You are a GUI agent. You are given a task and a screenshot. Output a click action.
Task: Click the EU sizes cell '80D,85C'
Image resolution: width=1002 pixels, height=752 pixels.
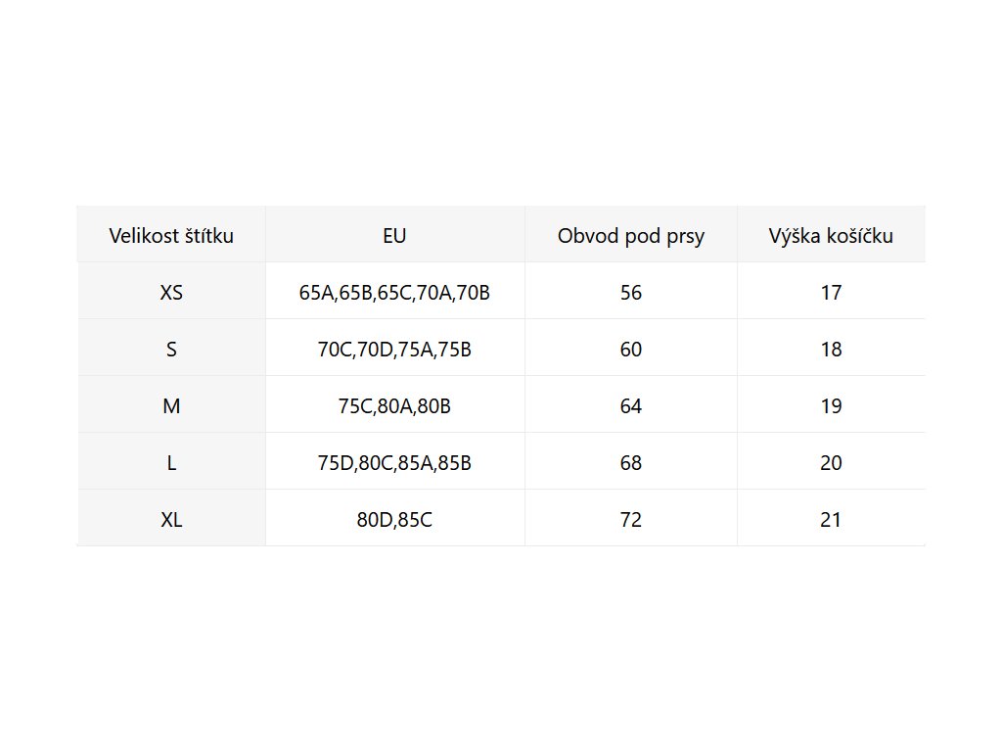pyautogui.click(x=394, y=519)
